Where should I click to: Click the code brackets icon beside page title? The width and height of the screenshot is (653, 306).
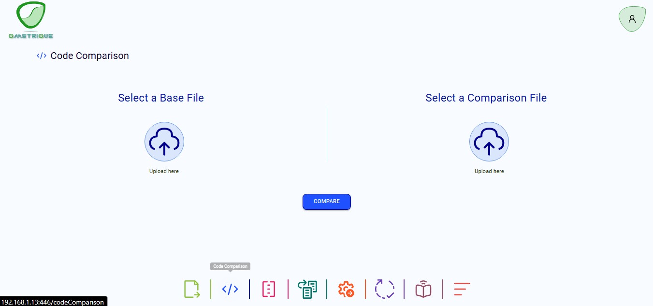tap(42, 56)
